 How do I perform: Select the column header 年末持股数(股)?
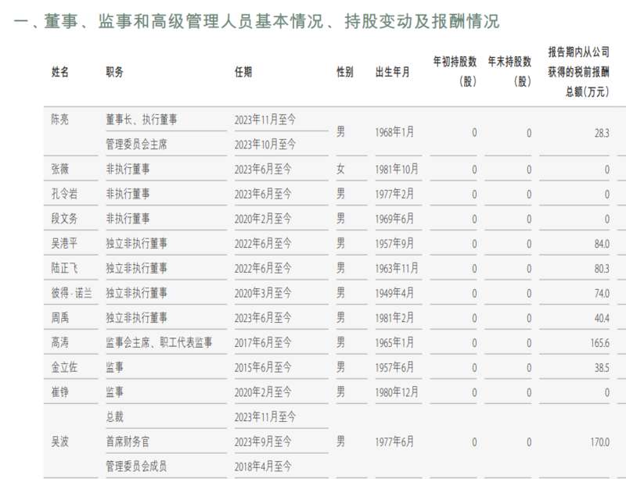coord(509,71)
